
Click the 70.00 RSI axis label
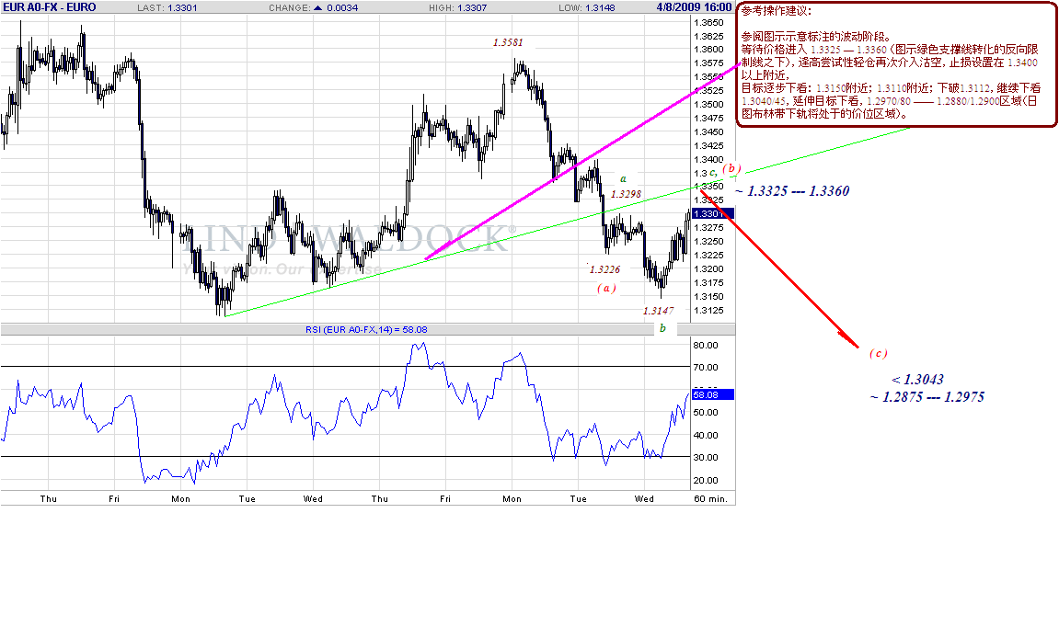706,367
